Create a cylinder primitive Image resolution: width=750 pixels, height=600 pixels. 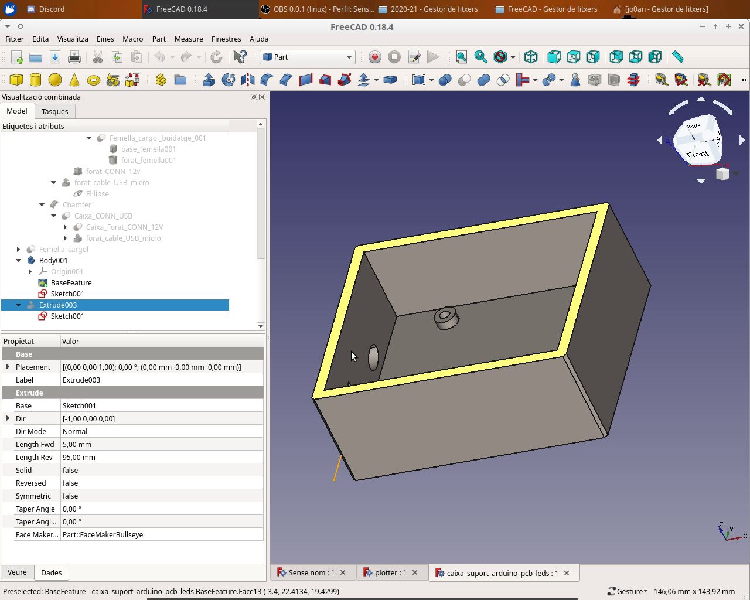(35, 80)
